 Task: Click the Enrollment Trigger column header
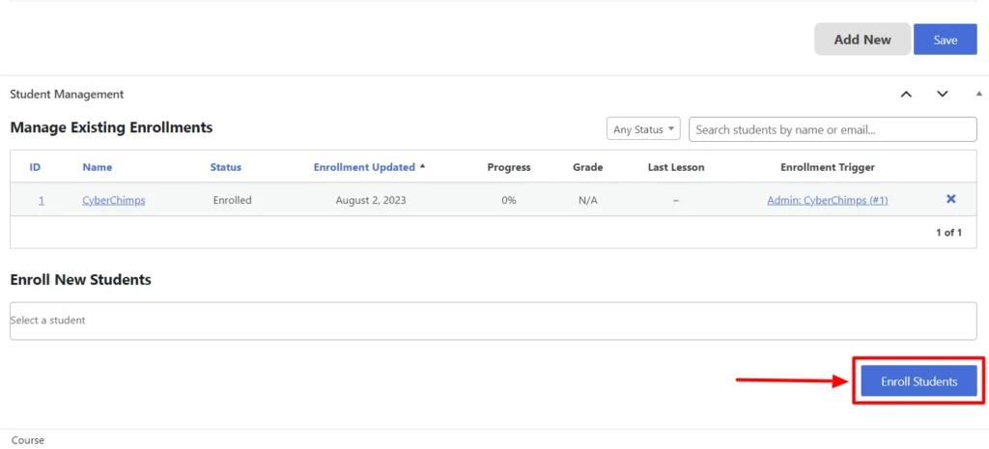tap(828, 167)
